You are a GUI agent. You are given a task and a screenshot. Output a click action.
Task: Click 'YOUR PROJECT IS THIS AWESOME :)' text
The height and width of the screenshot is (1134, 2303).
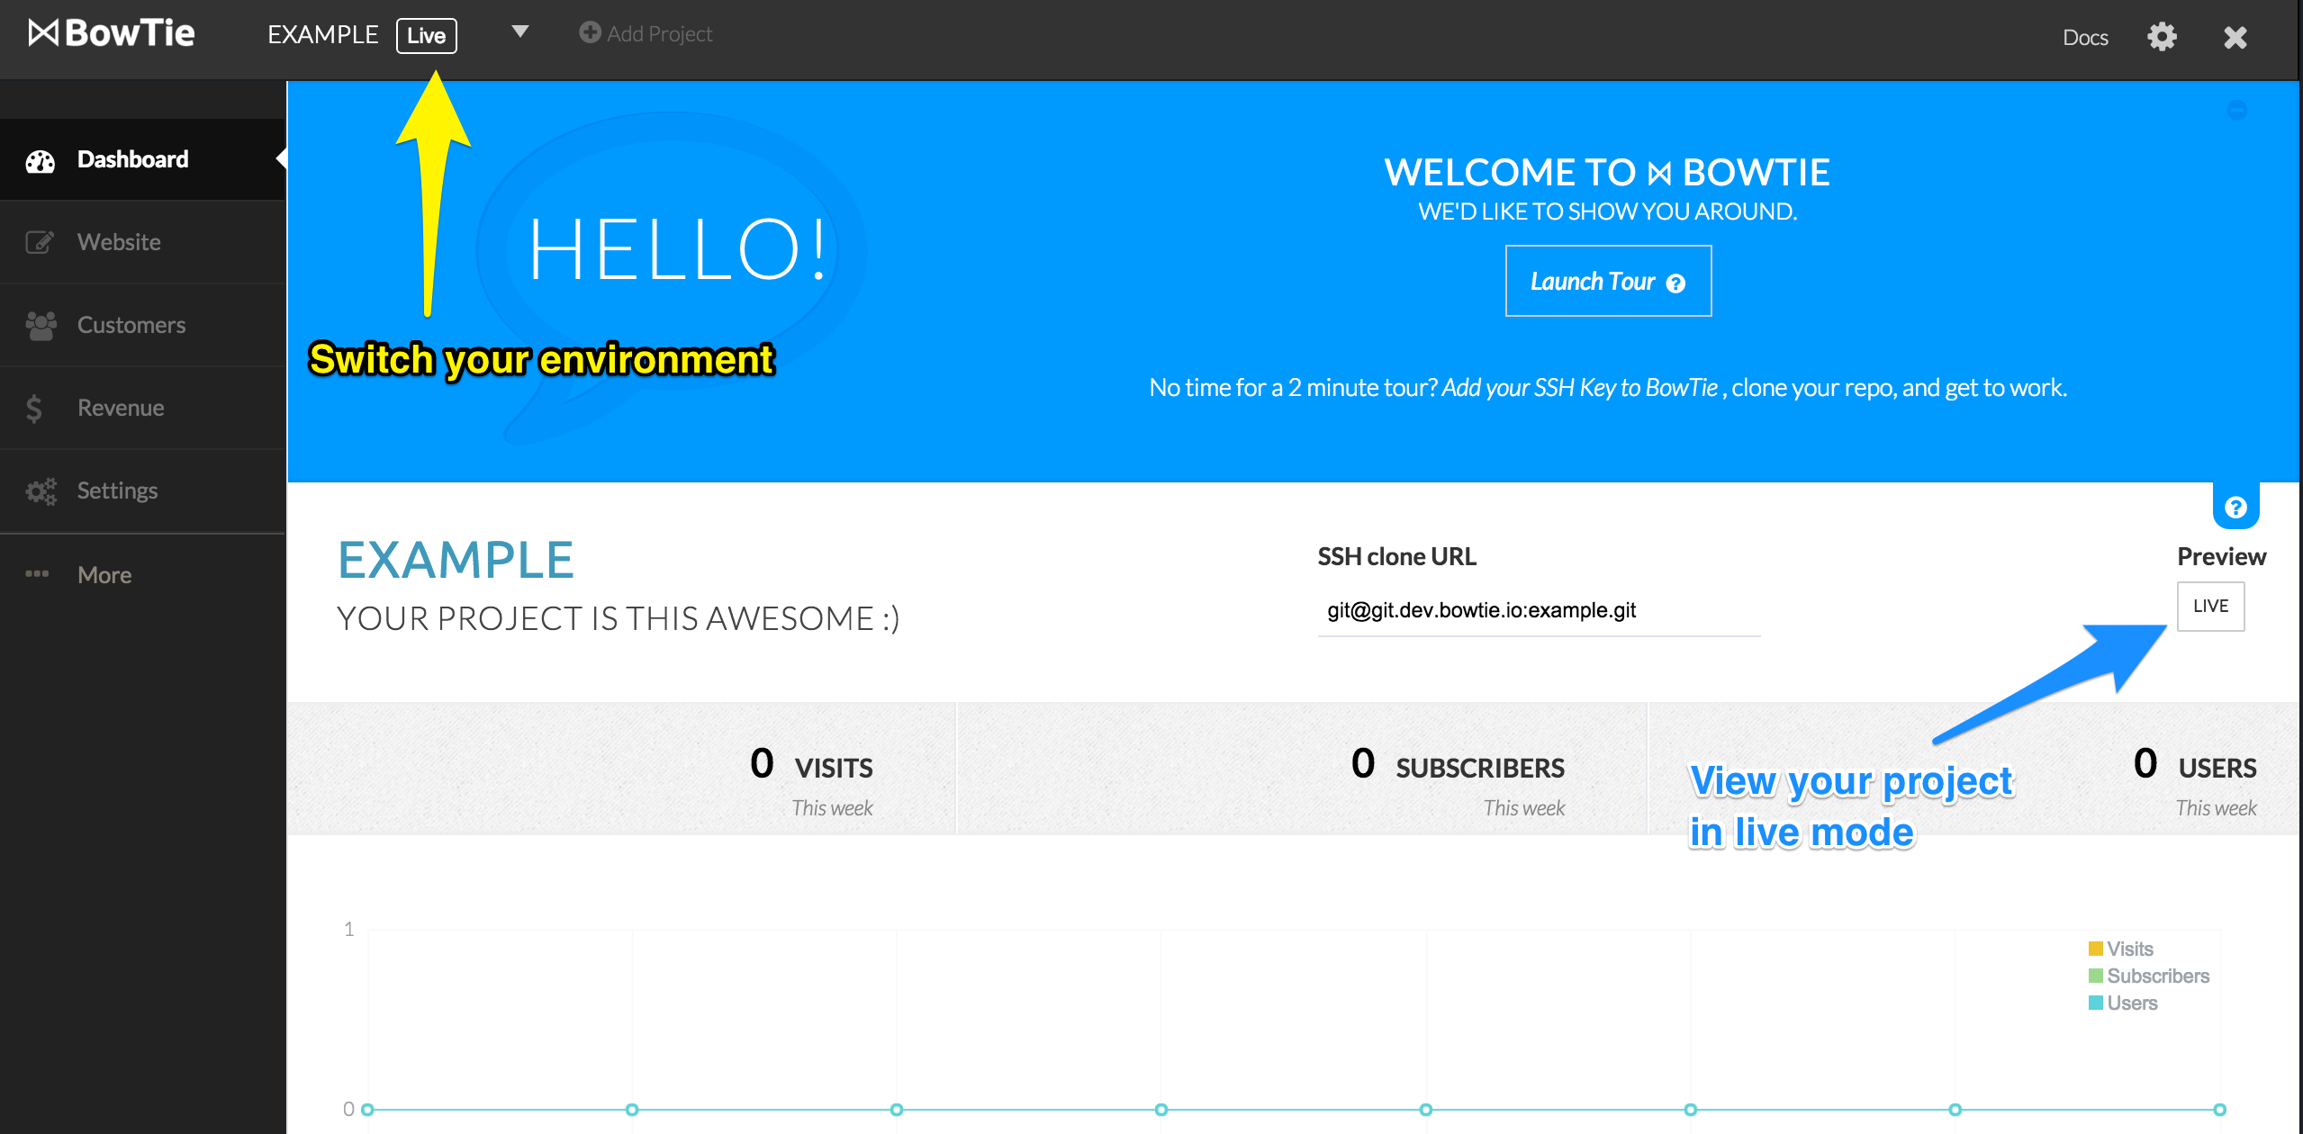click(x=618, y=618)
